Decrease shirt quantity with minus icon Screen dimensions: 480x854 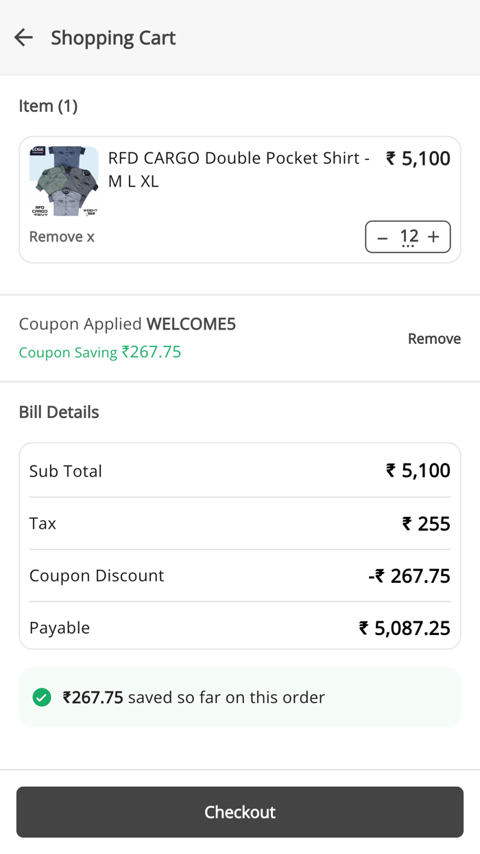point(383,238)
